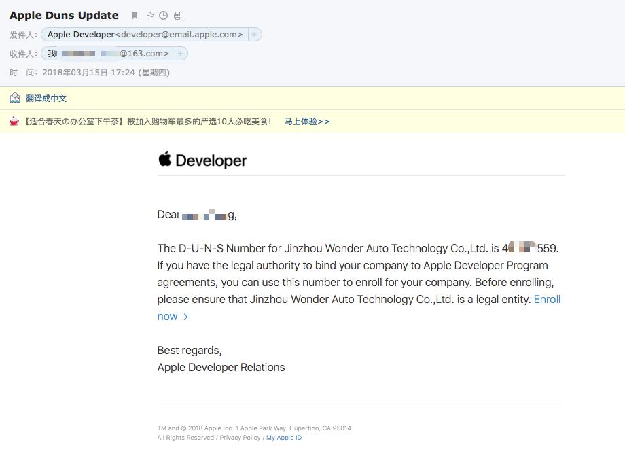Add the 163.com recipient to contacts
The width and height of the screenshot is (625, 450).
tap(181, 54)
